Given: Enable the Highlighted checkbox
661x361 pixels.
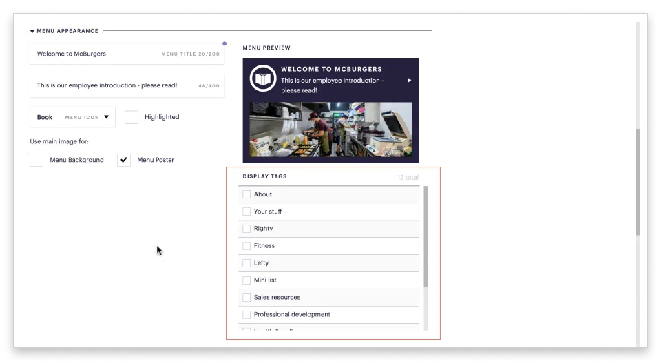Looking at the screenshot, I should [x=132, y=117].
